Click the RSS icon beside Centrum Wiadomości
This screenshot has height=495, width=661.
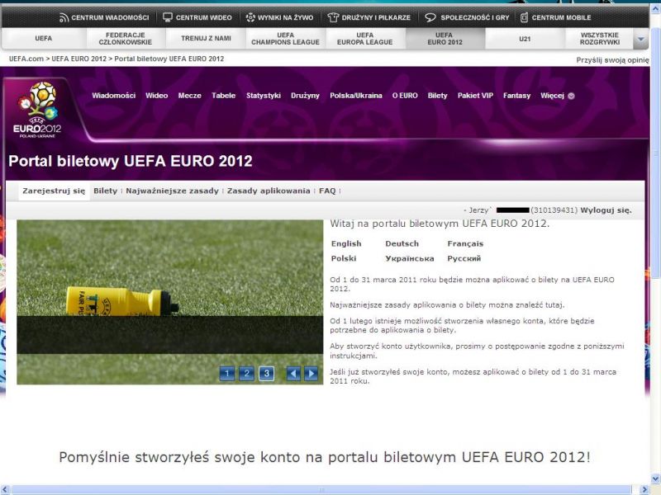click(x=64, y=17)
